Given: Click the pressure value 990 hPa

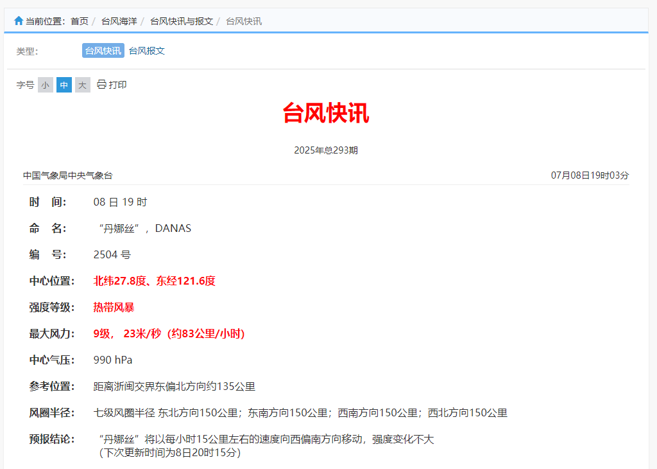Looking at the screenshot, I should pos(114,360).
